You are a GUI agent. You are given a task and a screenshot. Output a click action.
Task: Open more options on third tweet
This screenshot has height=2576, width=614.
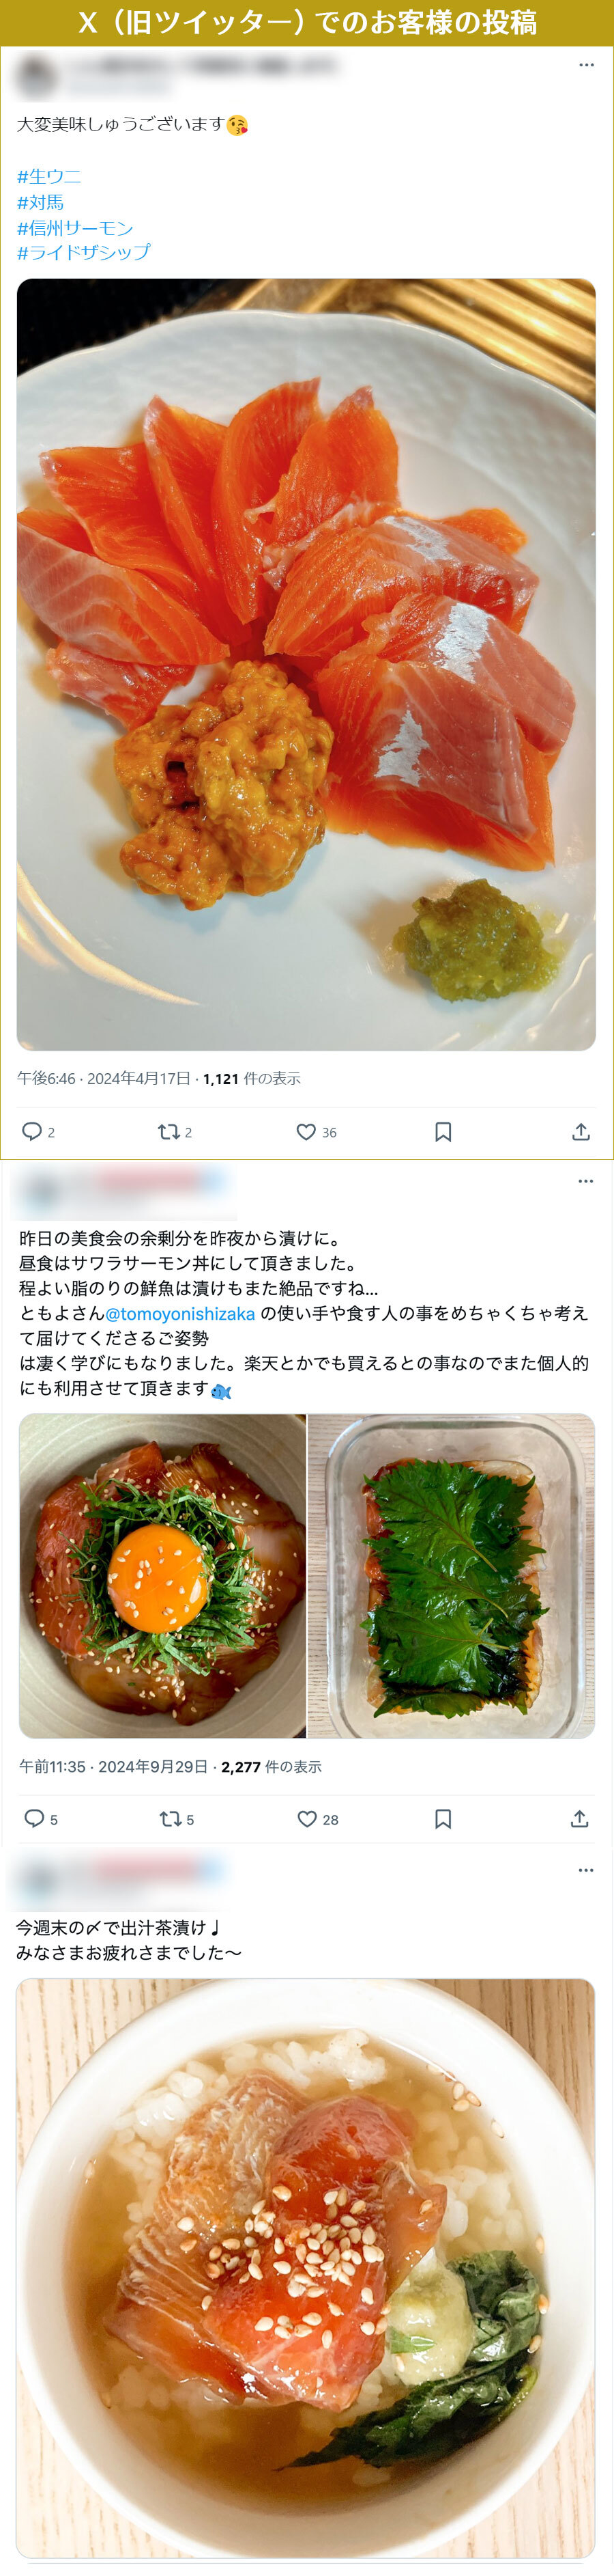point(586,1870)
